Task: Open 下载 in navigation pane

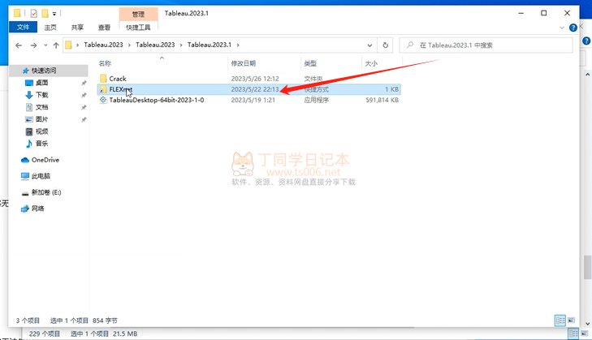Action: click(42, 95)
